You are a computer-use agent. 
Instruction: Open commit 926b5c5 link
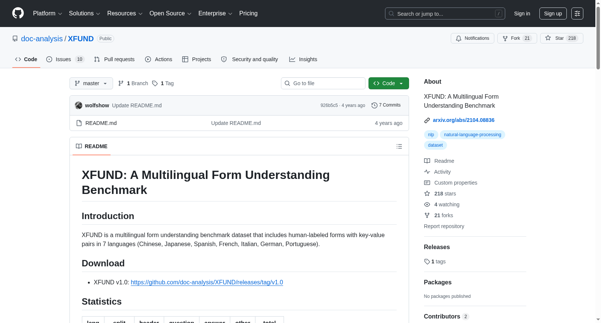[329, 105]
